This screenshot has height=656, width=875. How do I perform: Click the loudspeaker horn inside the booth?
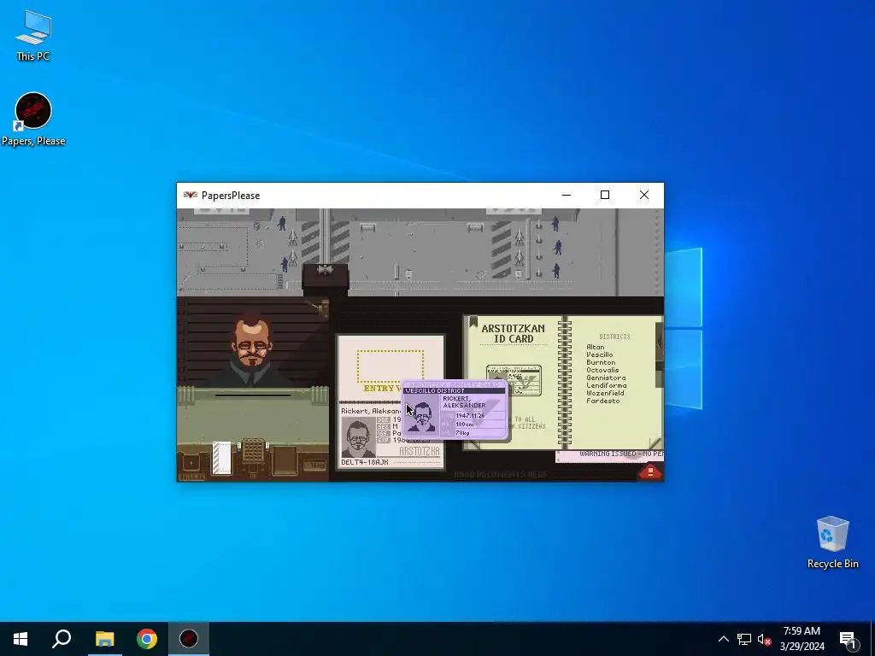pos(320,307)
